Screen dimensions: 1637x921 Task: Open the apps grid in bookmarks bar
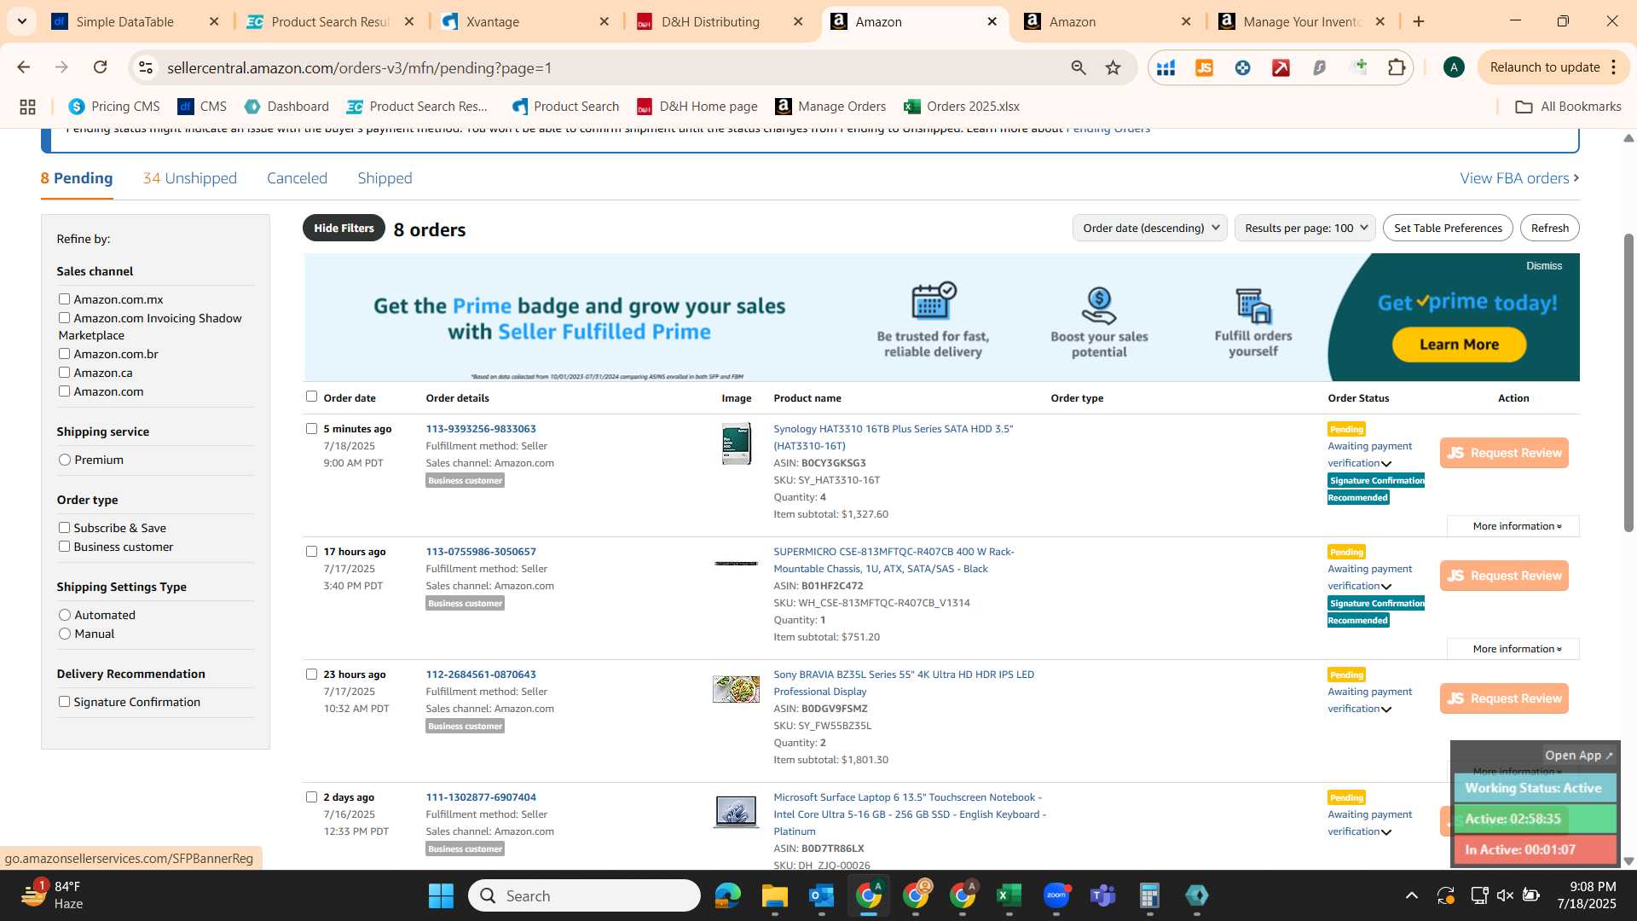[27, 107]
